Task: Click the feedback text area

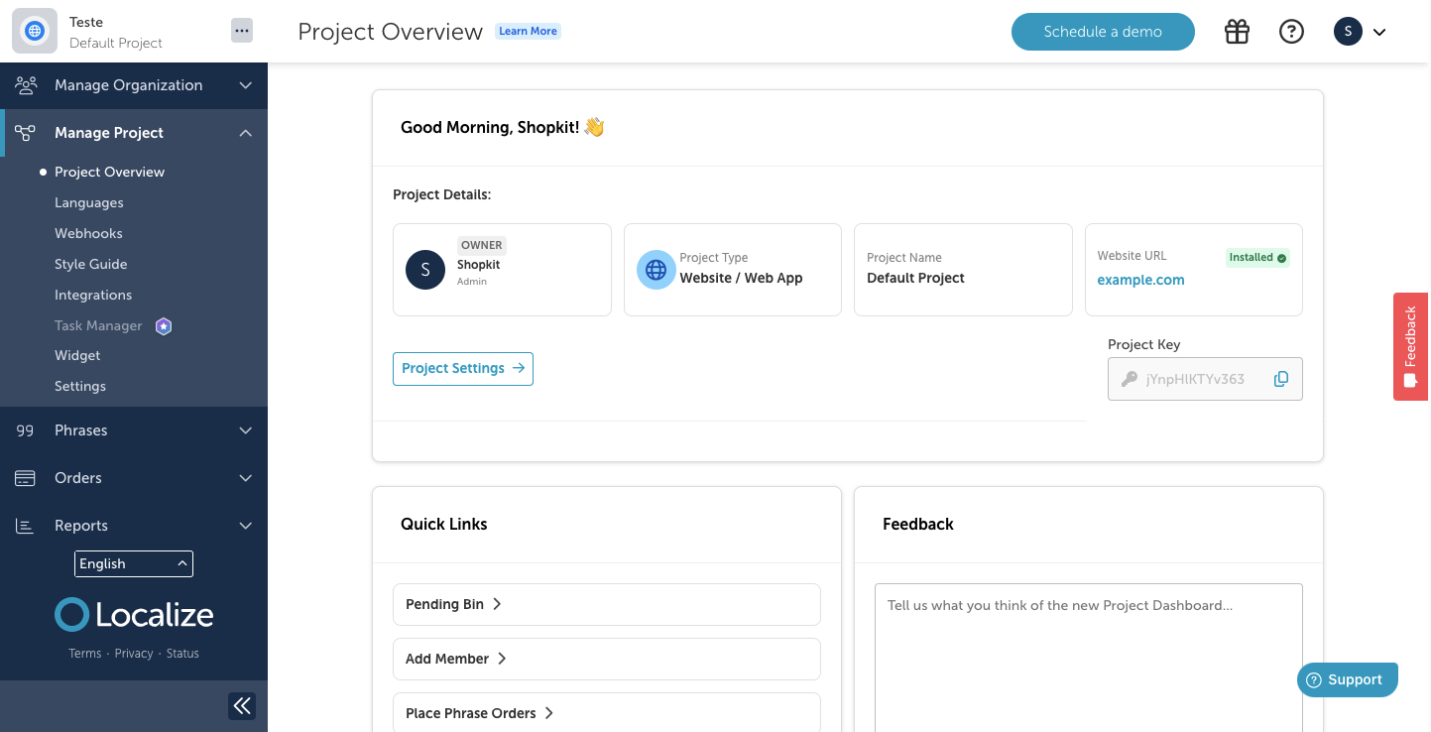Action: (x=1088, y=655)
